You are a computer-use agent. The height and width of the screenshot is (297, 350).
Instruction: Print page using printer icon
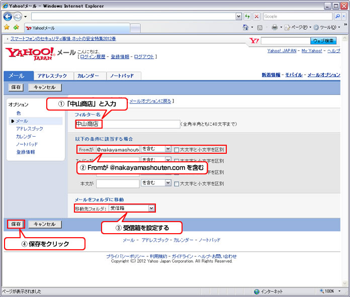point(275,27)
